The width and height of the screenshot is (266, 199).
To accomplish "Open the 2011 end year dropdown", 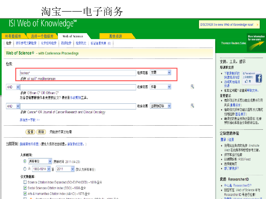I will pyautogui.click(x=65, y=169).
